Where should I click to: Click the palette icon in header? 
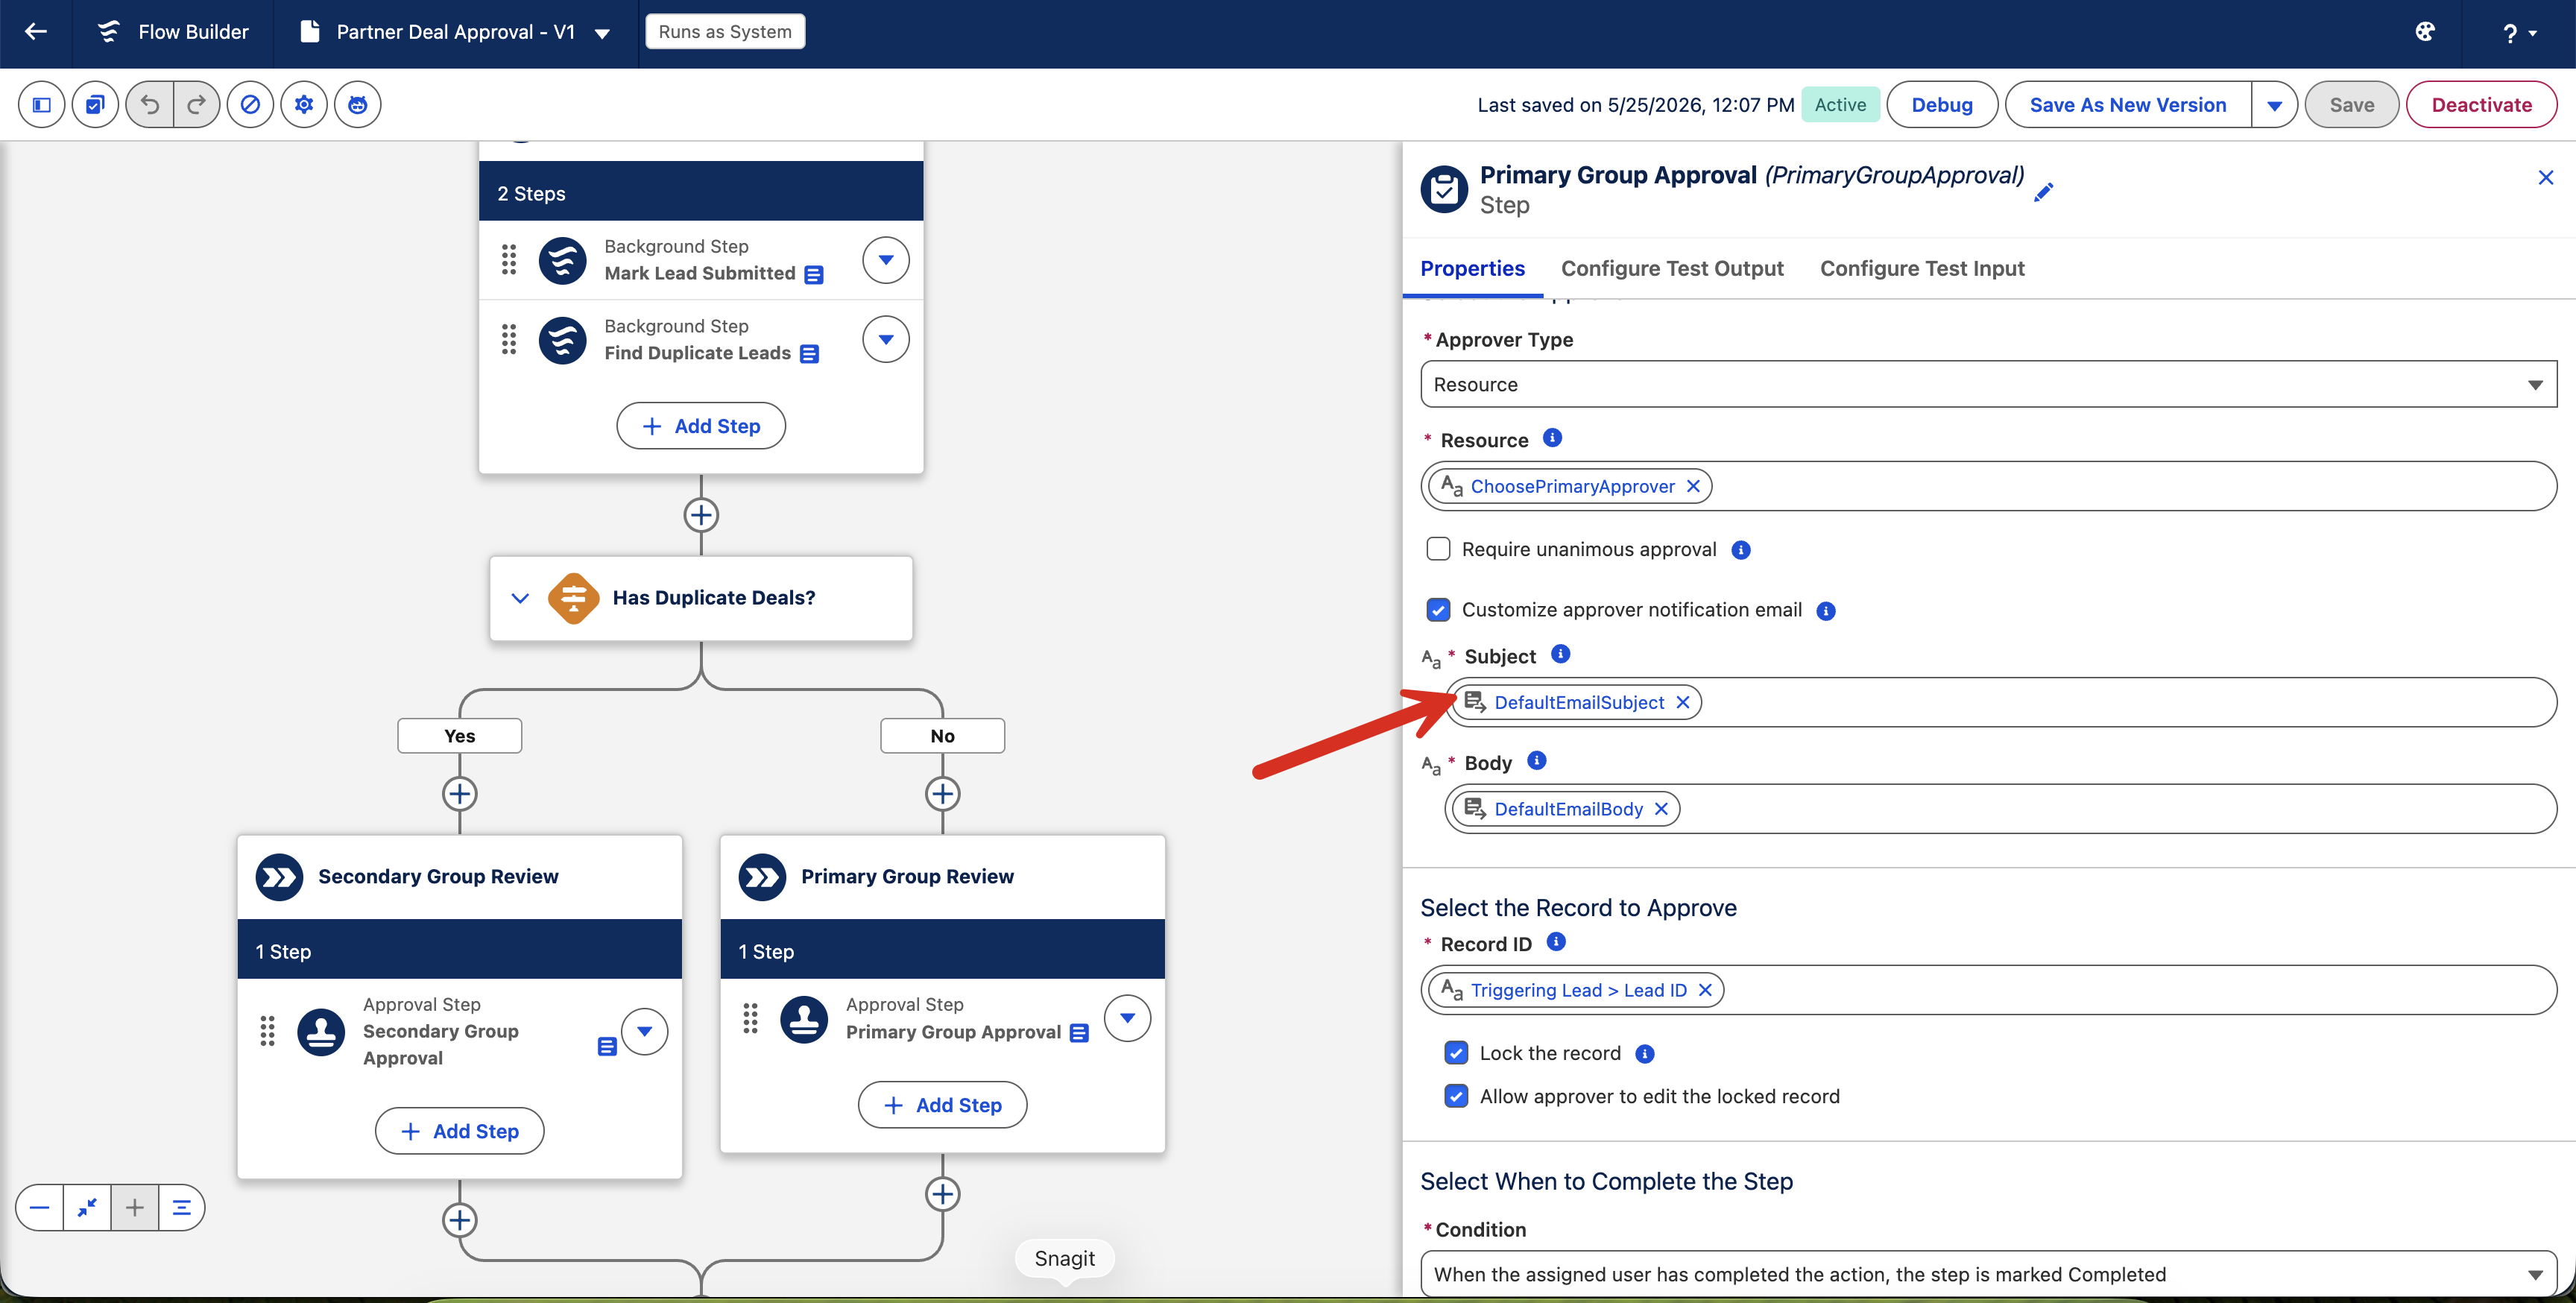coord(2425,32)
